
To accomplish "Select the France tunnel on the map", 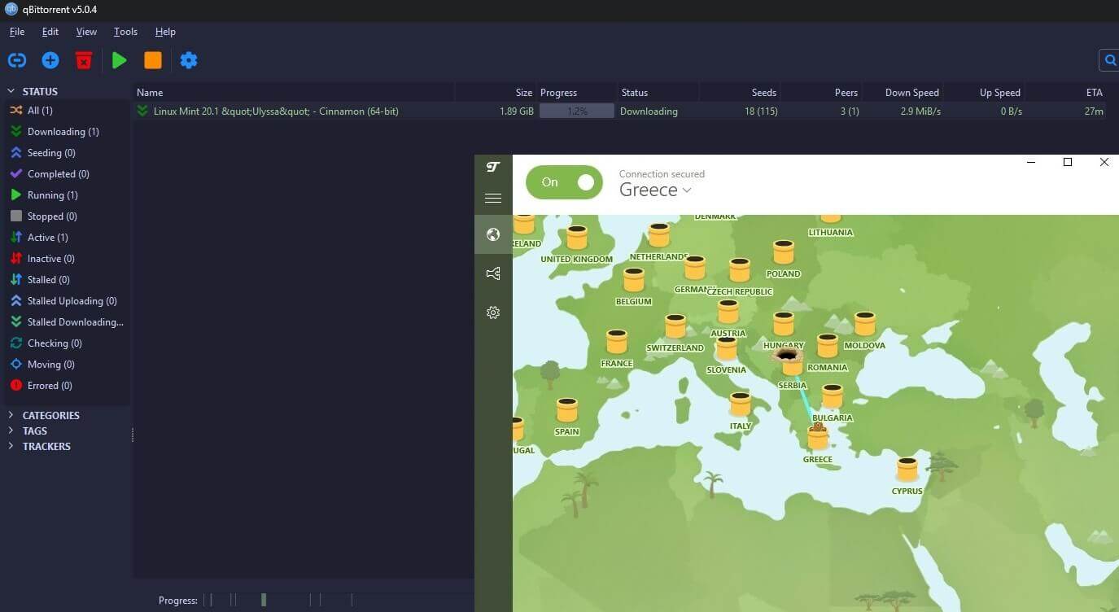I will (617, 341).
